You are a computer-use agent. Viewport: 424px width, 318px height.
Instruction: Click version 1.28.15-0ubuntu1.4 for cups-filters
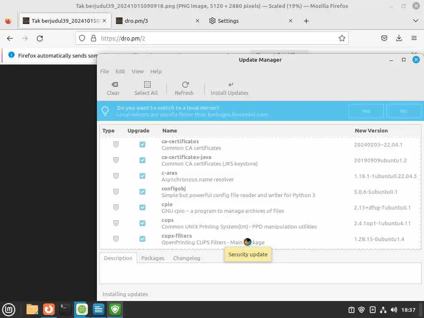(379, 239)
